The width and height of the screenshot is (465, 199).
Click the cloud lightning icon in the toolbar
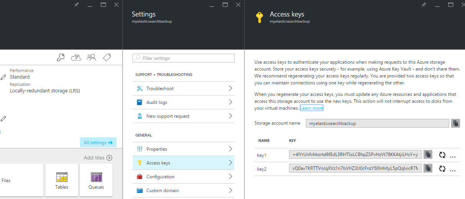[76, 58]
